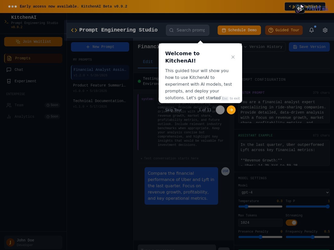The width and height of the screenshot is (334, 250).
Task: Click the Max Tokens input field
Action: [260, 223]
